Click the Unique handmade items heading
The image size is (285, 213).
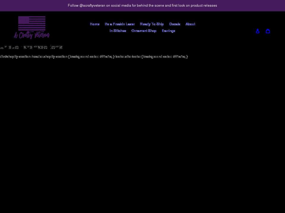tap(31, 47)
